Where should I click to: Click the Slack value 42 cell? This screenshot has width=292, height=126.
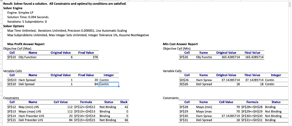pos(126,107)
